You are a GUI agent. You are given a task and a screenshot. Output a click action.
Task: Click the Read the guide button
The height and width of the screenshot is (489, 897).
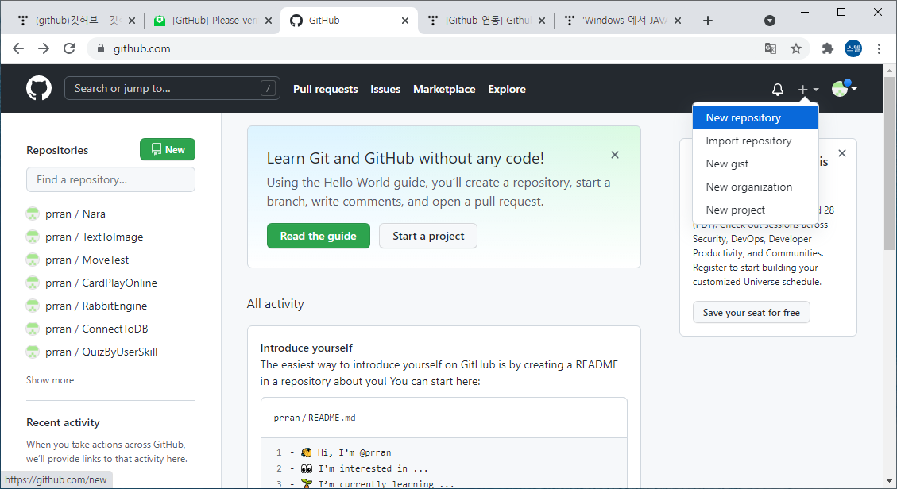(x=318, y=236)
